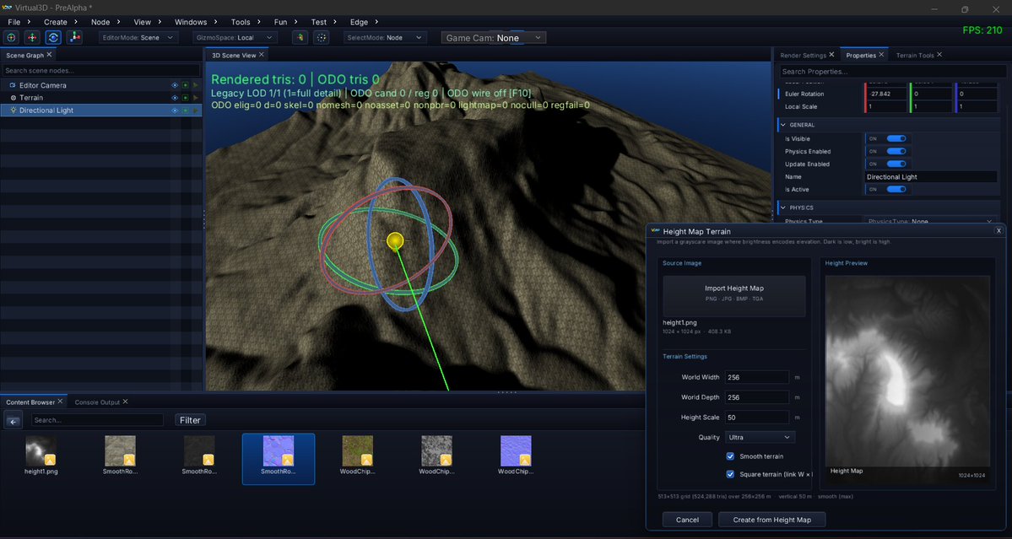Collapse the PHYSICS section
The width and height of the screenshot is (1012, 539).
click(x=783, y=208)
